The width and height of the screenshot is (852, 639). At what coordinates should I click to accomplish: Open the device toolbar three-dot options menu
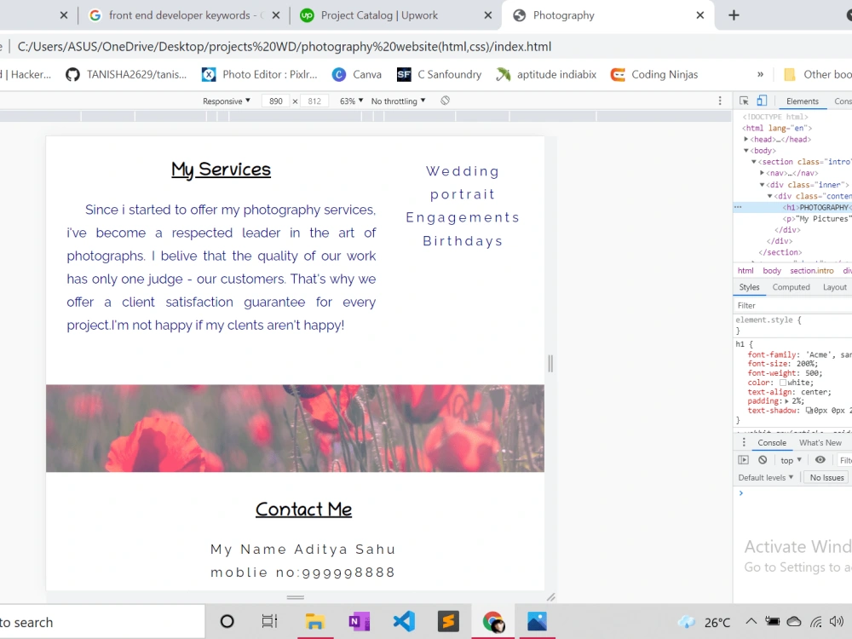(x=720, y=101)
